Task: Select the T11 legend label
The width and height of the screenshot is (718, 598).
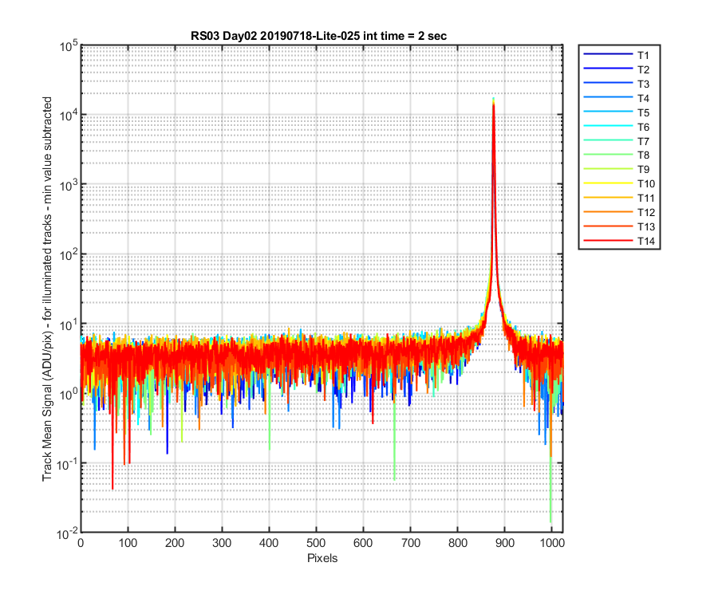Action: click(x=645, y=198)
